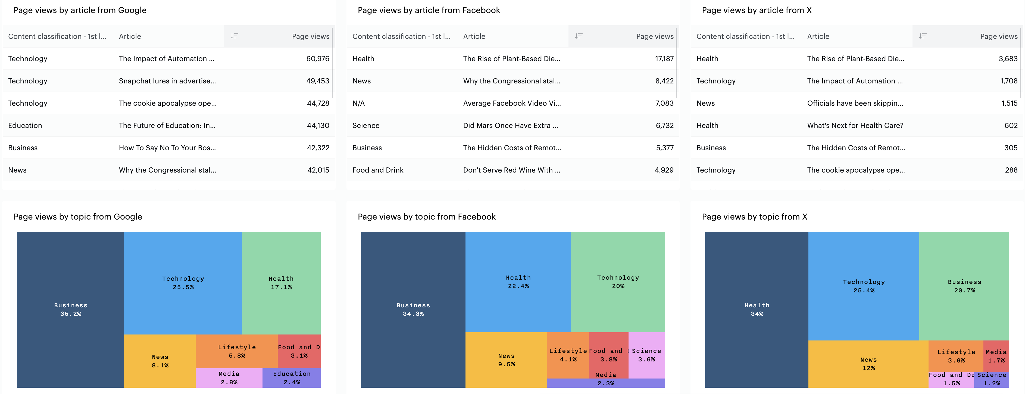Click Content classification header in Facebook table

click(x=401, y=36)
